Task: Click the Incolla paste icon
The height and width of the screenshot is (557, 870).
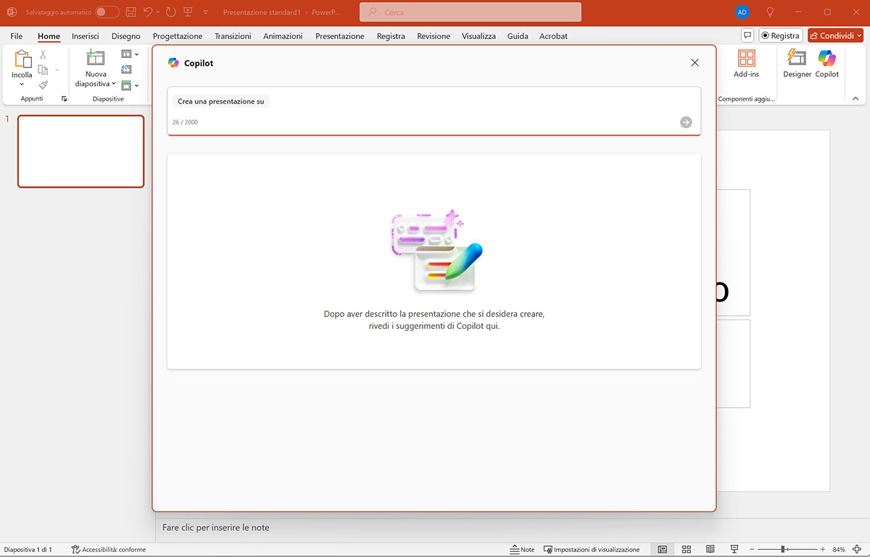Action: coord(22,59)
